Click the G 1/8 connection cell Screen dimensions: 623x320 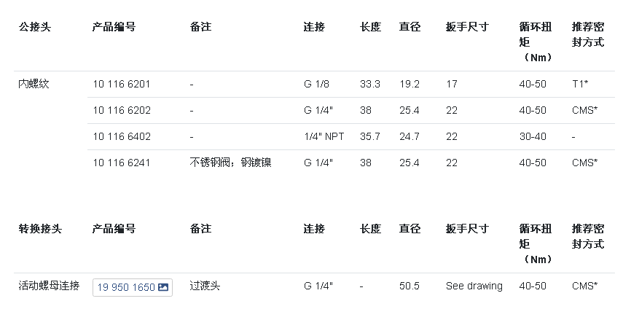pos(317,85)
